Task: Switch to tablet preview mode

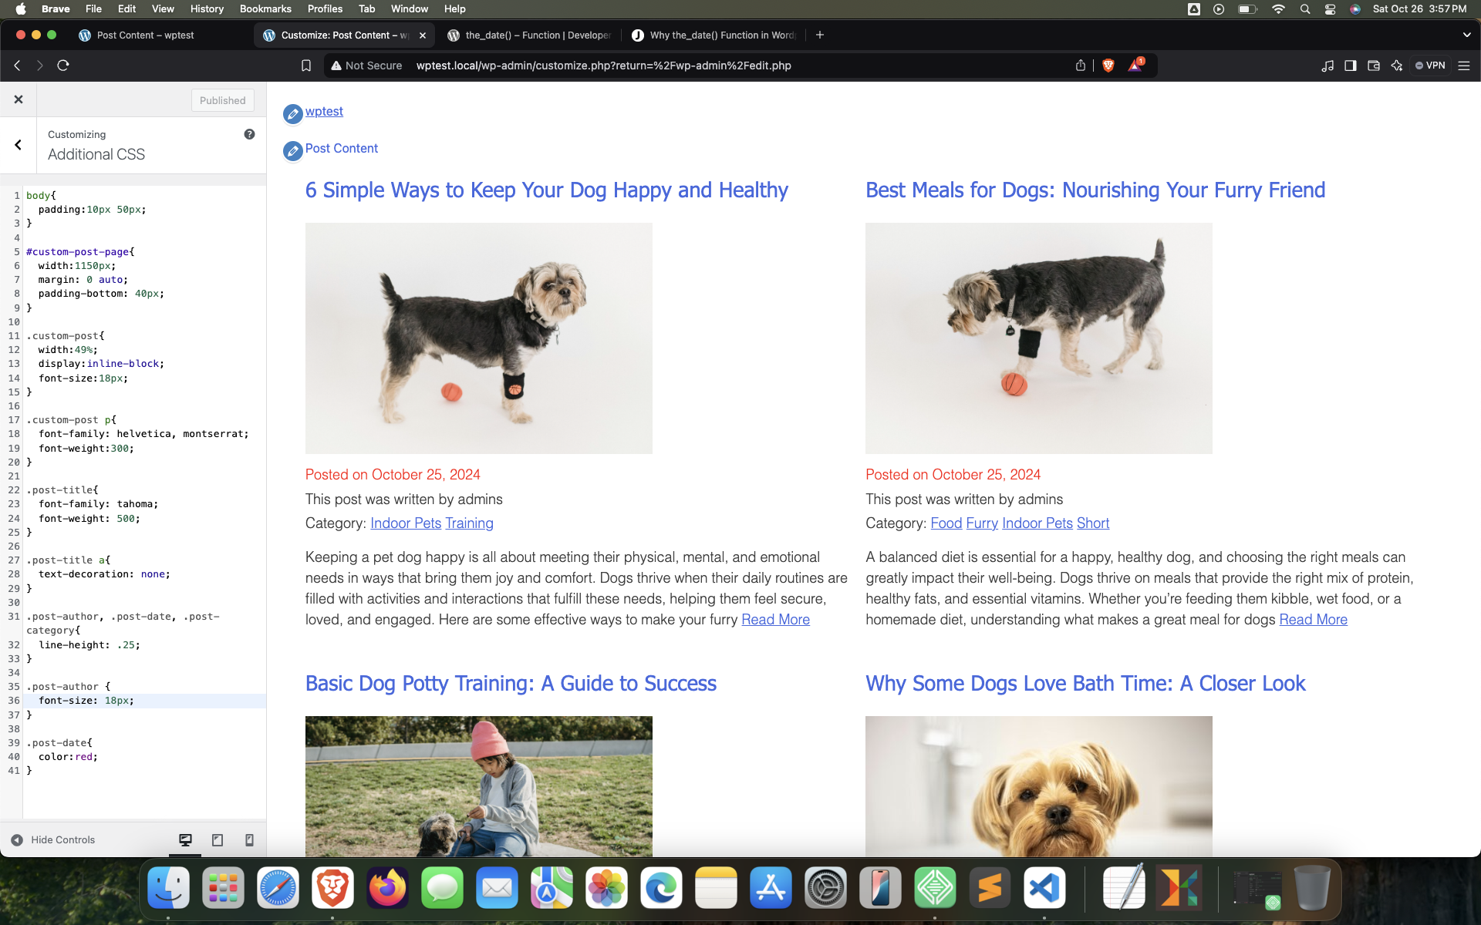Action: [x=218, y=840]
